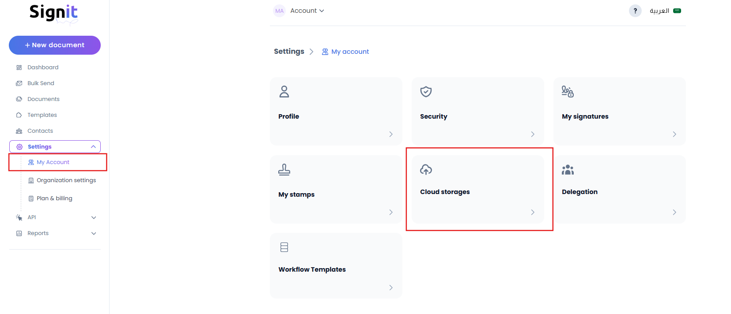The height and width of the screenshot is (314, 731).
Task: Click the My account breadcrumb link
Action: point(350,52)
